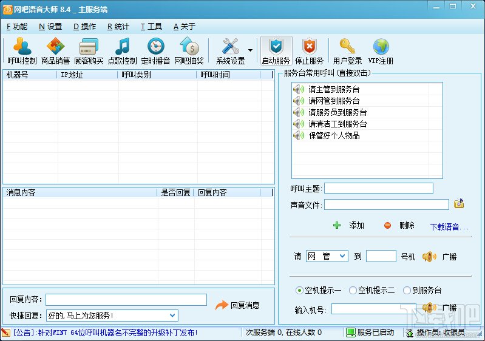The height and width of the screenshot is (341, 485).
Task: Open 网吧抽奖 lottery tool
Action: pos(189,51)
